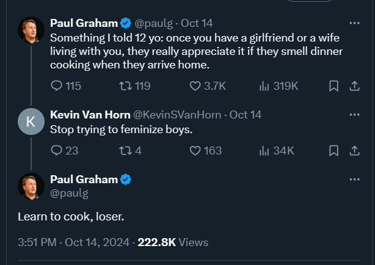
Task: Retweet Kevin Van Horn's reply
Action: point(125,150)
